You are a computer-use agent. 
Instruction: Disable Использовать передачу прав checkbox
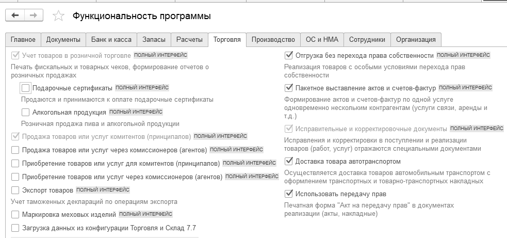coord(289,194)
